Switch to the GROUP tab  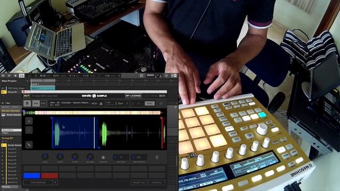(15, 107)
